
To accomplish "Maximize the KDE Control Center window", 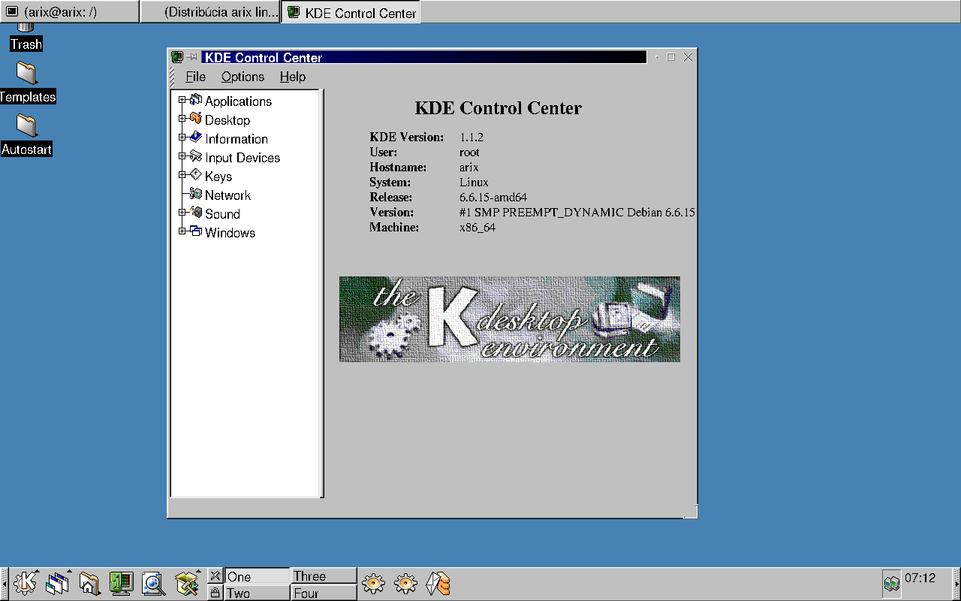I will 671,57.
